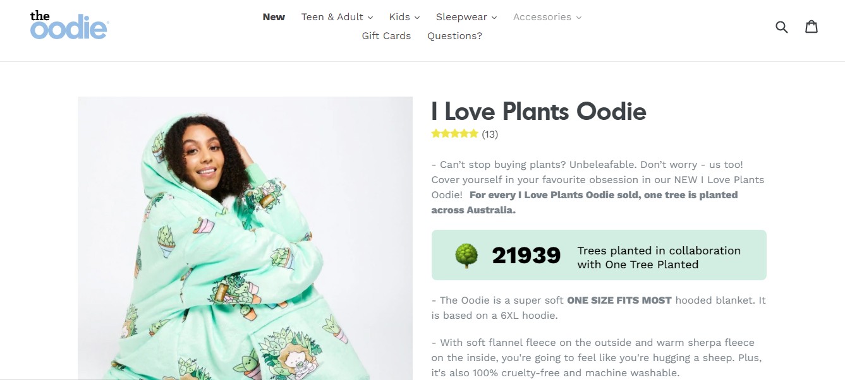The width and height of the screenshot is (845, 380).
Task: Click the shopping cart icon
Action: pos(812,26)
